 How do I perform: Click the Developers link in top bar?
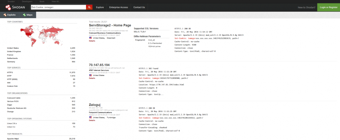click(x=22, y=1)
